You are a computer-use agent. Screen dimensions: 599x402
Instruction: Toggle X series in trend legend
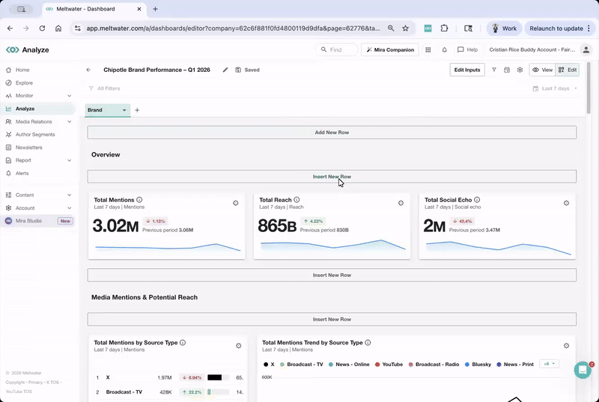tap(269, 365)
